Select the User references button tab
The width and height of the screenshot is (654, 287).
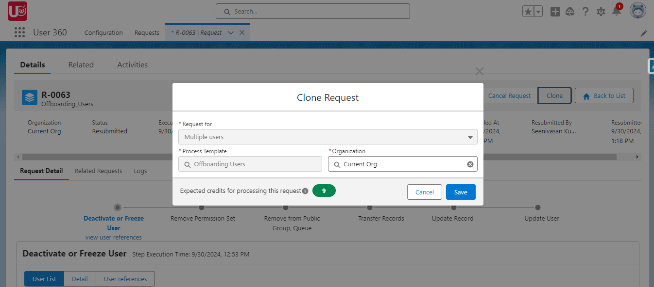[x=125, y=279]
